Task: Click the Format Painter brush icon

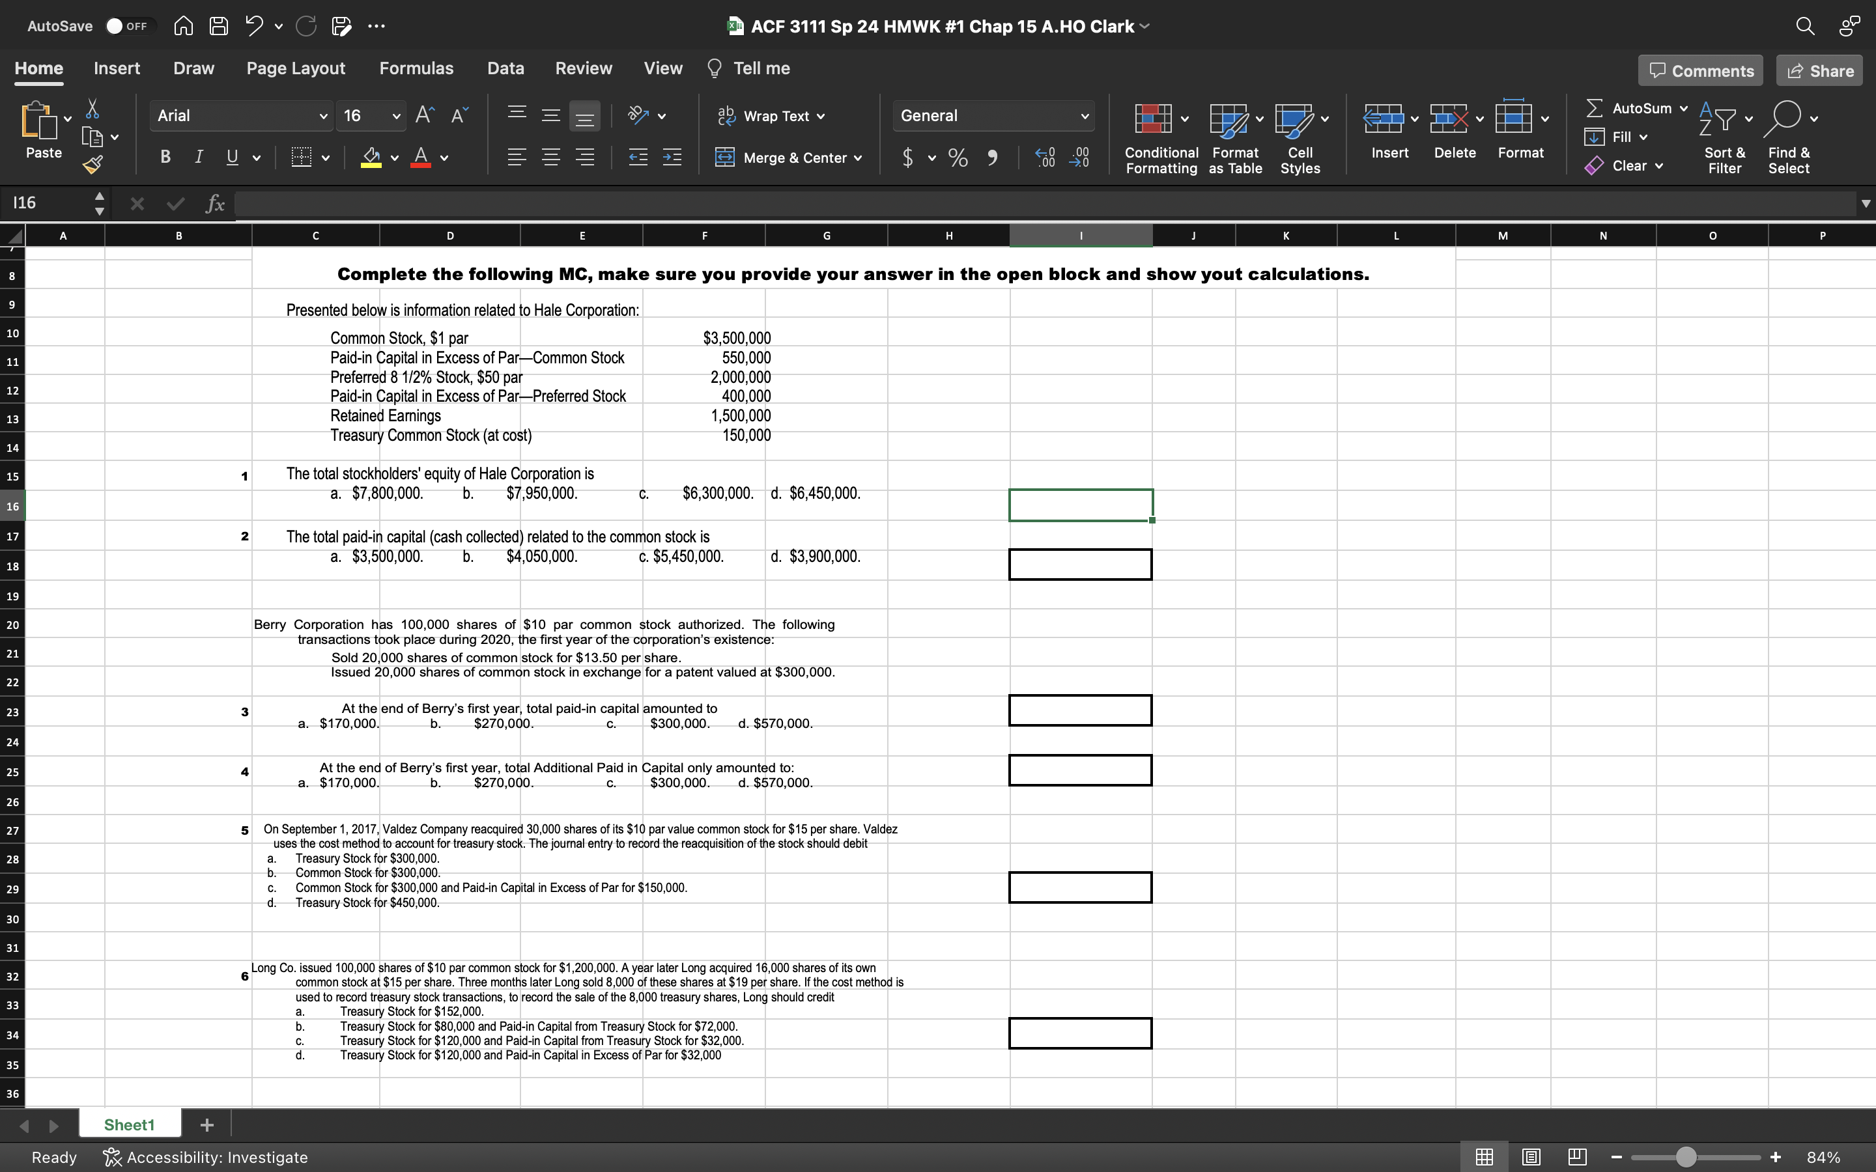Action: [92, 163]
